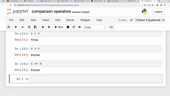Screen dimensions: 170x96
Task: Click the Python logo icon
Action: click(144, 11)
